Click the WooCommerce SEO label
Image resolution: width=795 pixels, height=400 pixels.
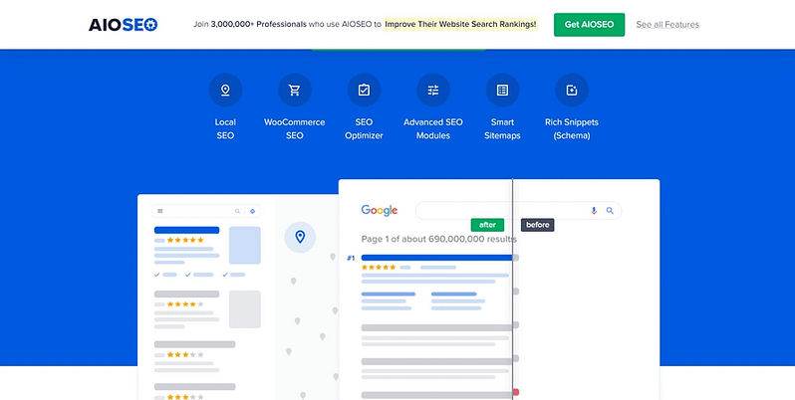point(295,128)
